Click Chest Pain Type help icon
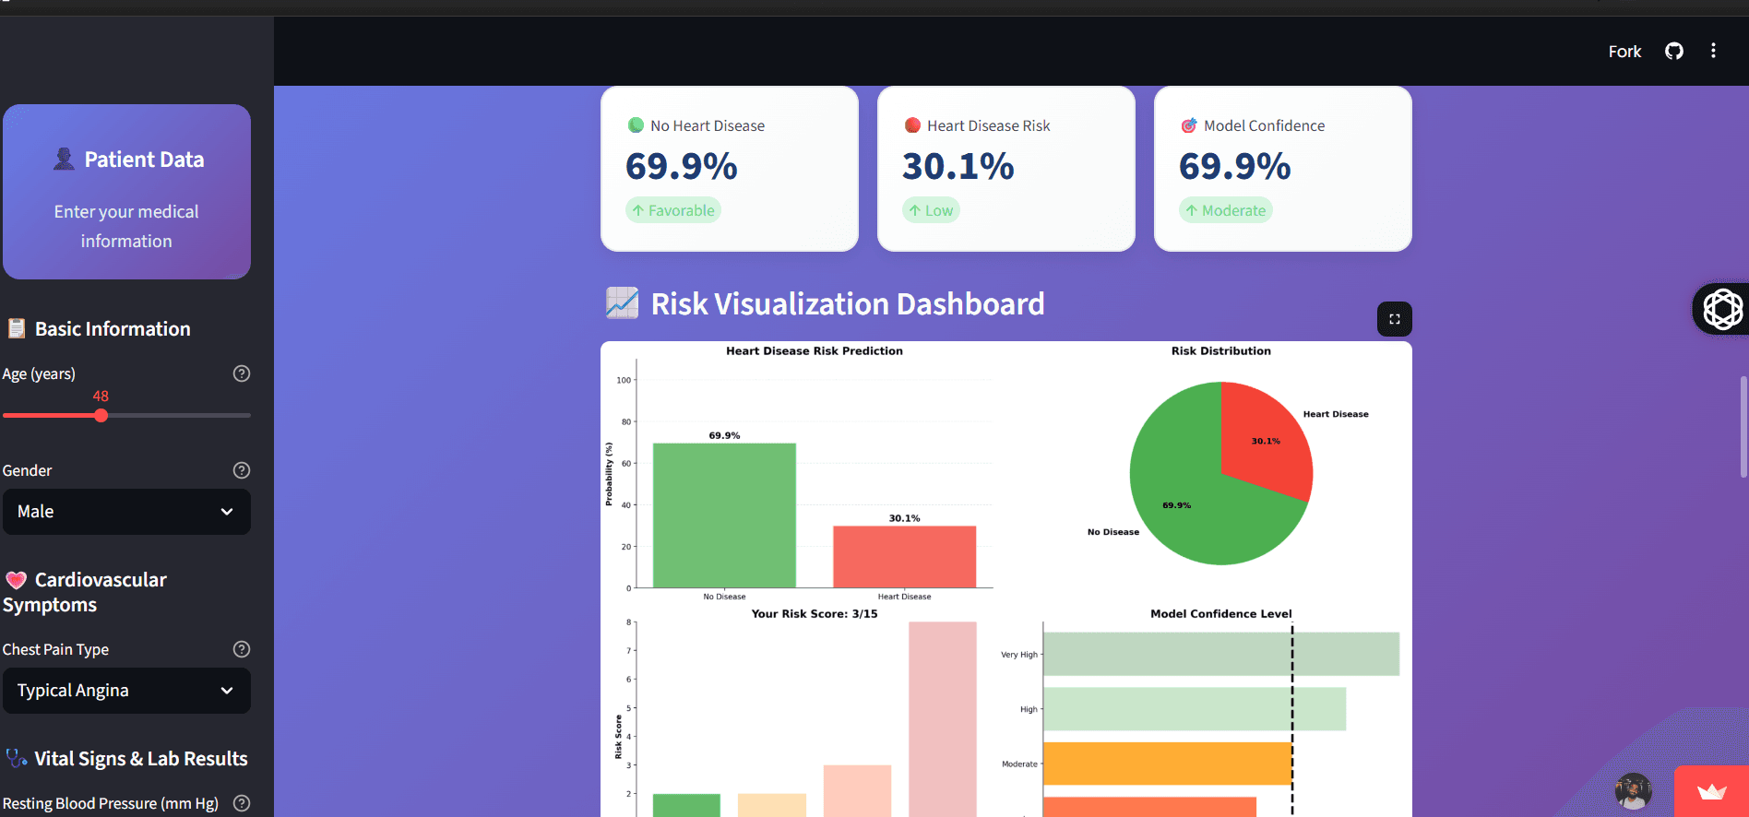The width and height of the screenshot is (1749, 817). [x=242, y=649]
